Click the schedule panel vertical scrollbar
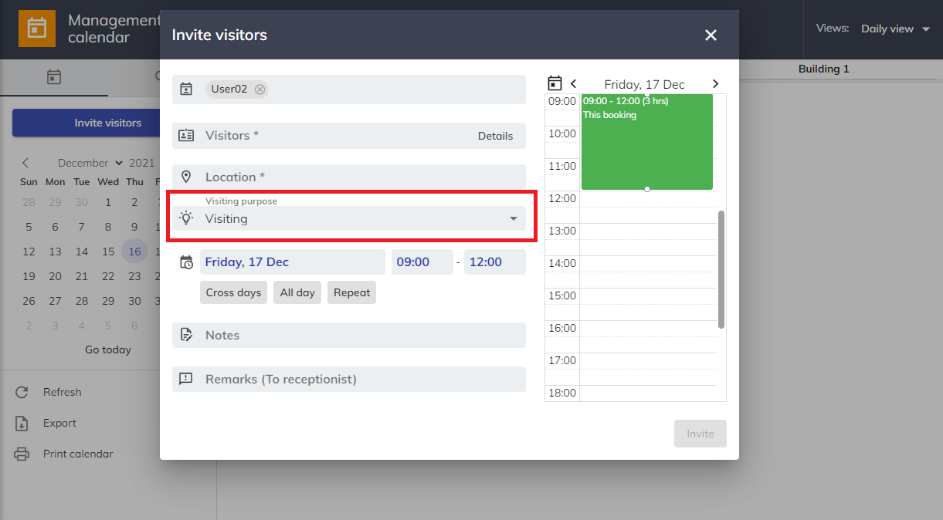The height and width of the screenshot is (520, 943). [721, 268]
